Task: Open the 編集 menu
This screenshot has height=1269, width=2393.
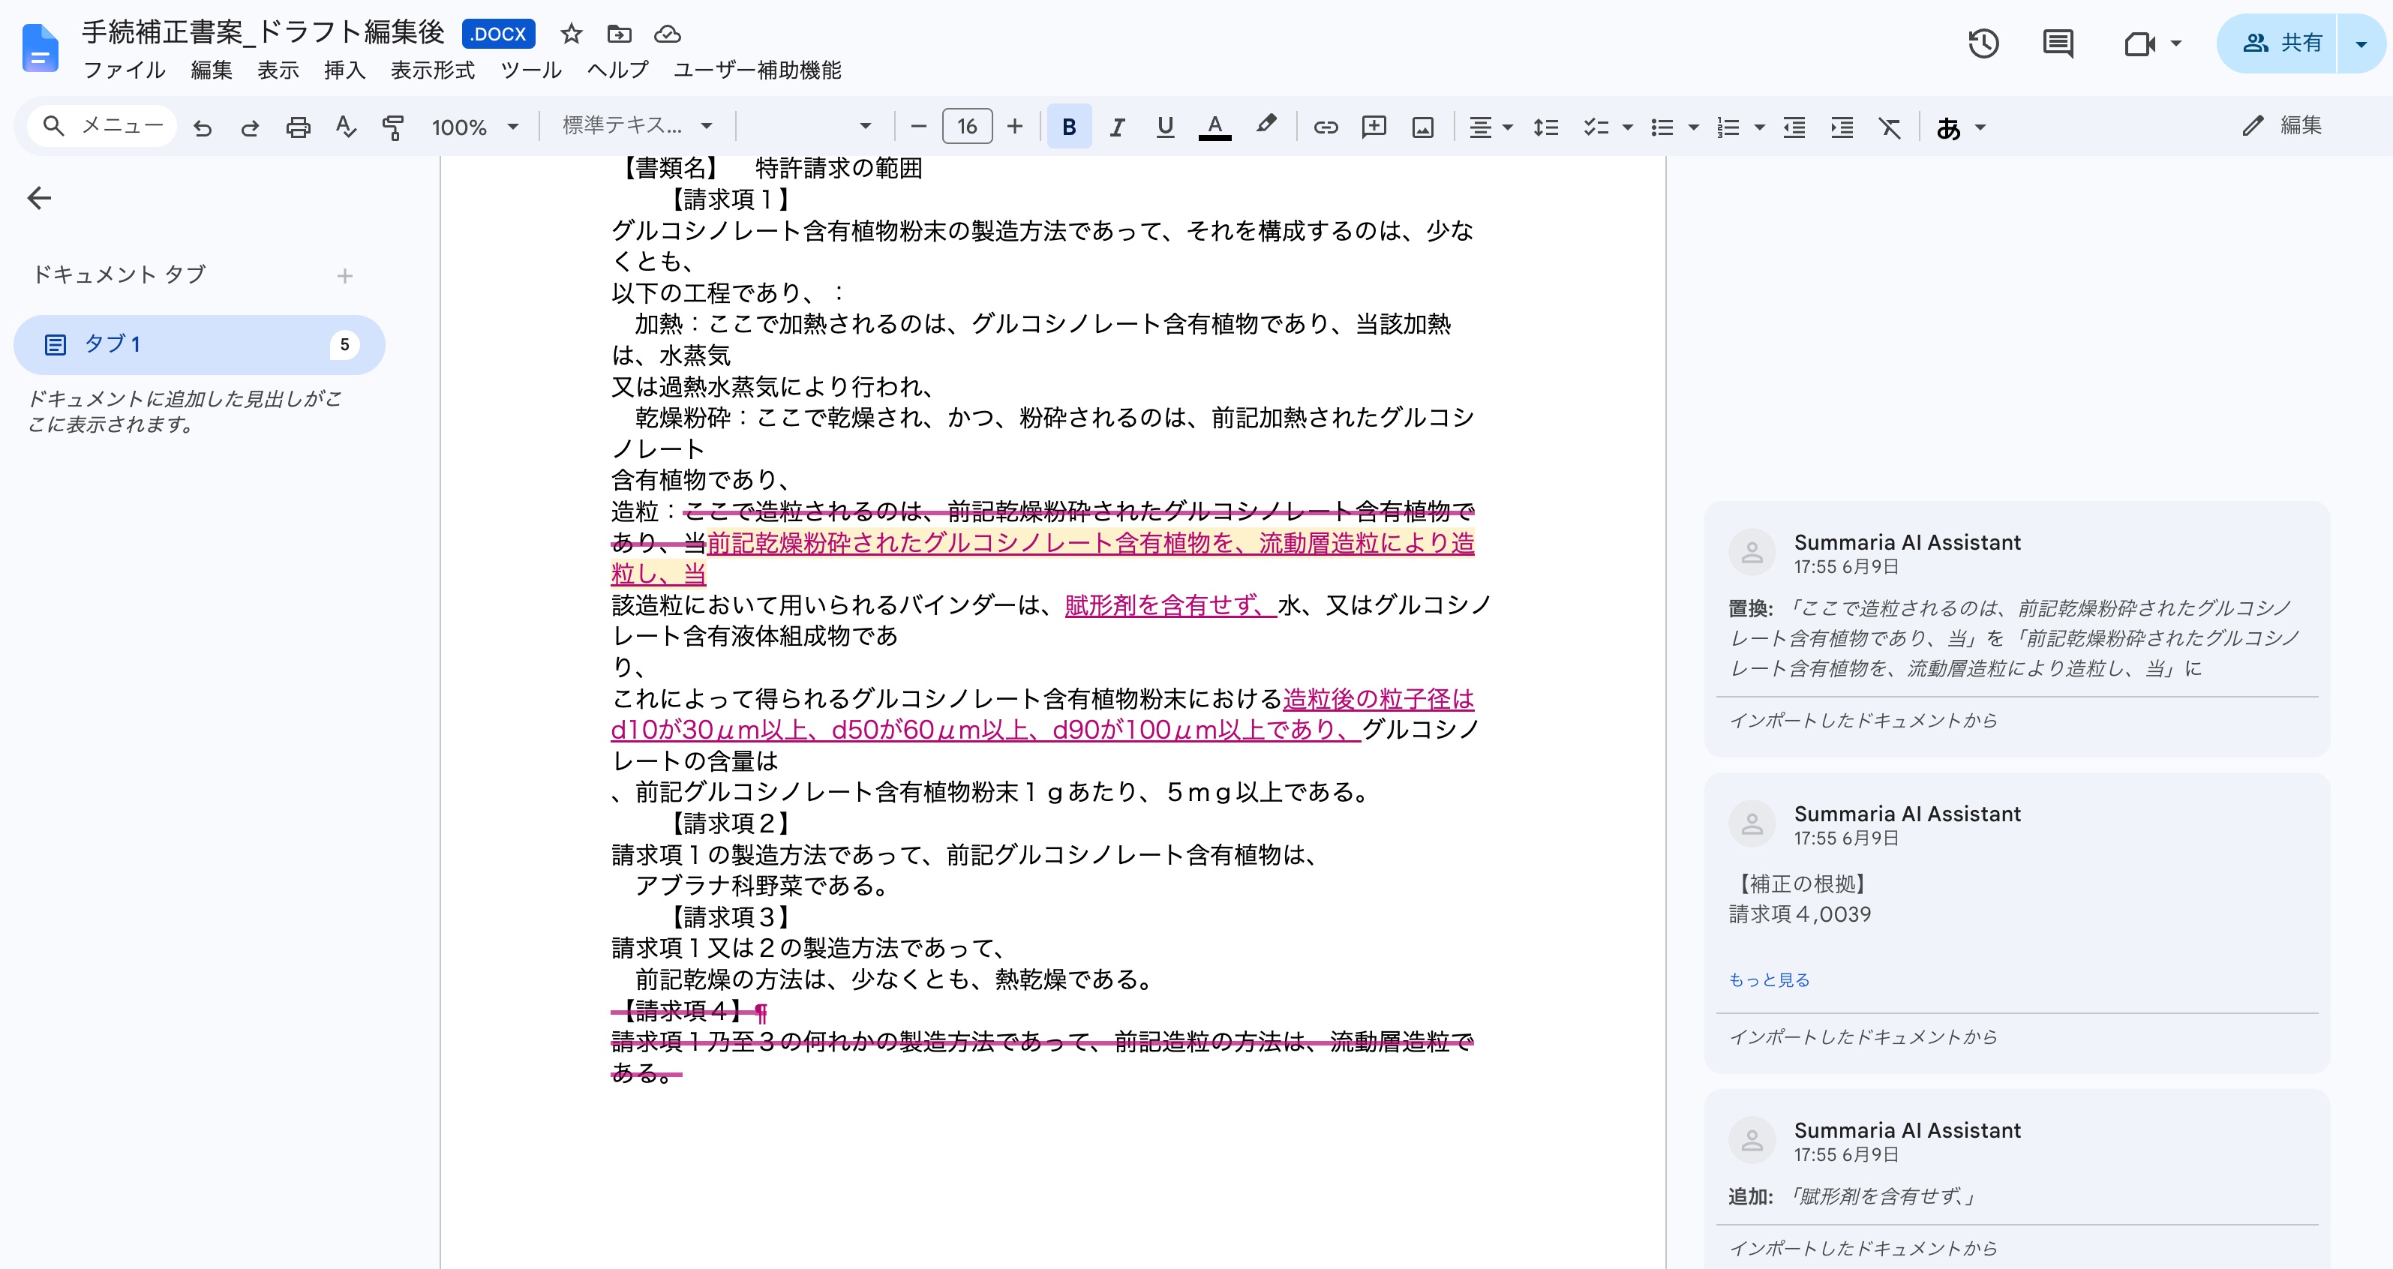Action: click(211, 70)
